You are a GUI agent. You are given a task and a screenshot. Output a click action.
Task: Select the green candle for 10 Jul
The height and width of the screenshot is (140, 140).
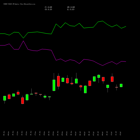108,86
